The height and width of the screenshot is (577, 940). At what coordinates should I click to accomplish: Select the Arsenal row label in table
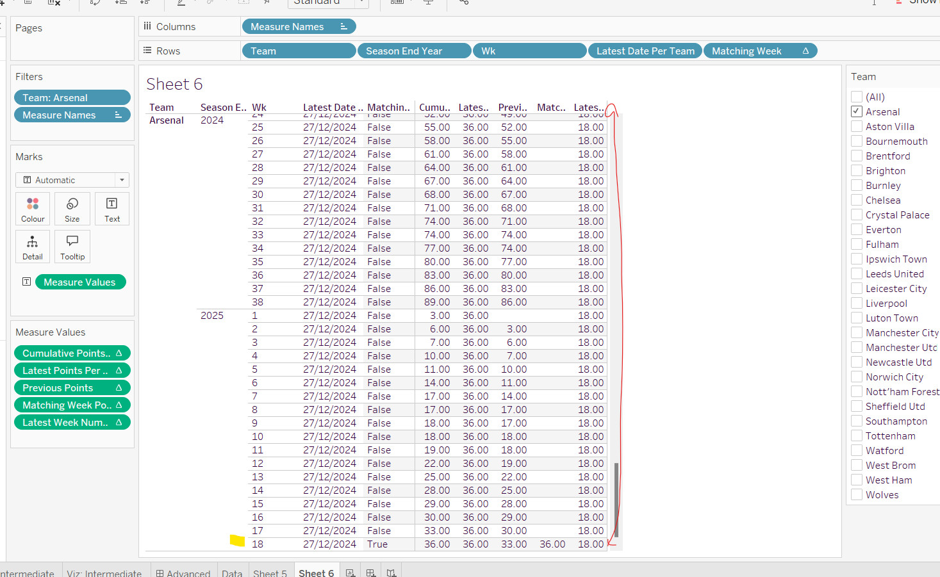[167, 120]
